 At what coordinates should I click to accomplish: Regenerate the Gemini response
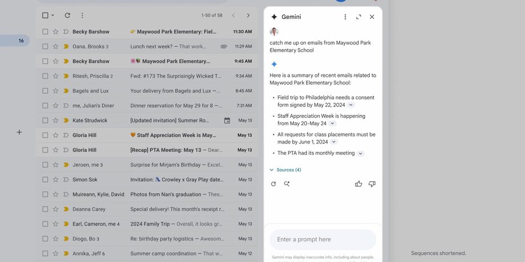coord(273,184)
